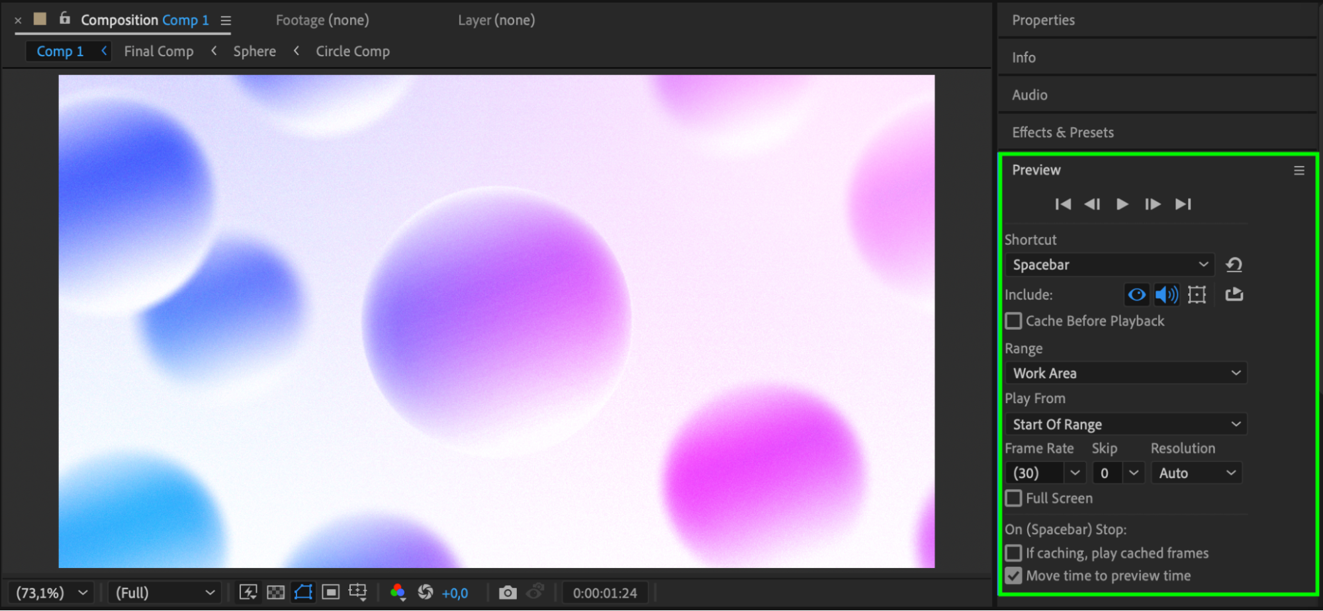Toggle the Composition viewer lock icon
The height and width of the screenshot is (611, 1323).
65,18
